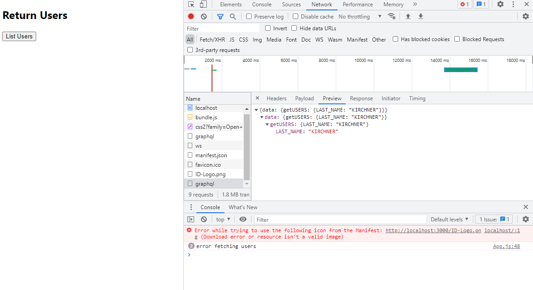Clear the network log icon
The width and height of the screenshot is (533, 290).
click(x=204, y=16)
